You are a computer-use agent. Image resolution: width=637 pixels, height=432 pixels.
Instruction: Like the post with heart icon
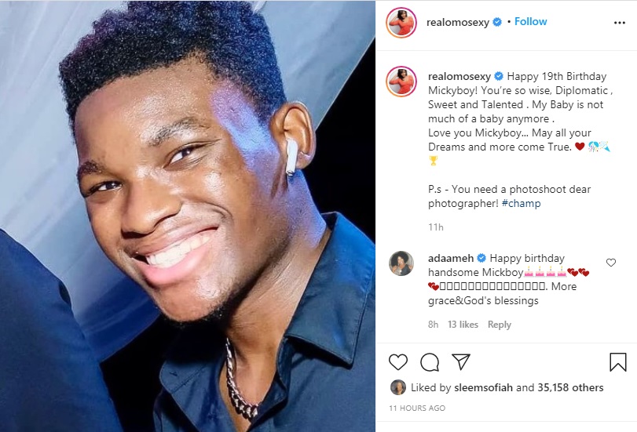398,361
